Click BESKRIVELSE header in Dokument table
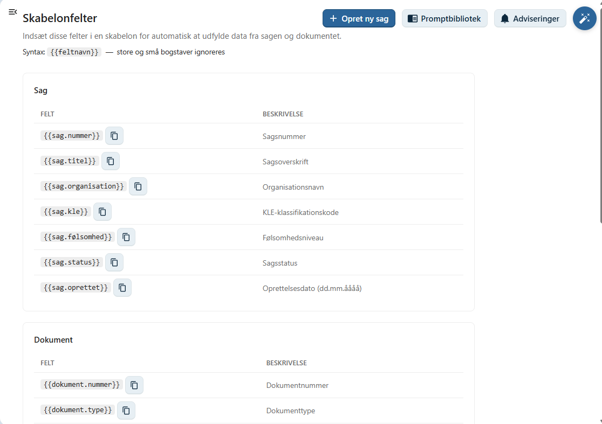 286,363
